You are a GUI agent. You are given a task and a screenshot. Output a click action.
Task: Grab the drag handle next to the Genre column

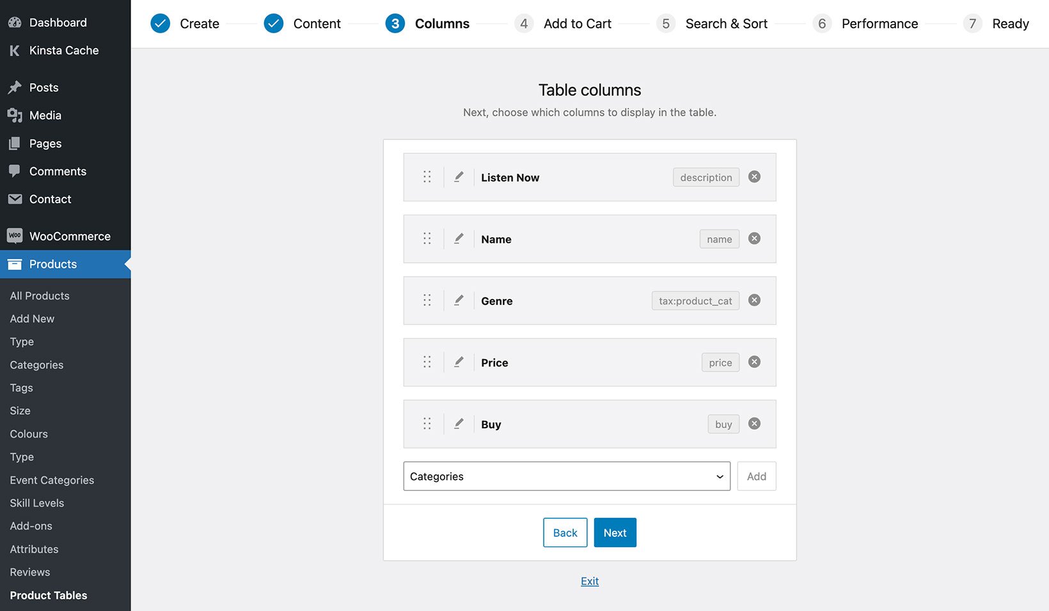tap(427, 300)
